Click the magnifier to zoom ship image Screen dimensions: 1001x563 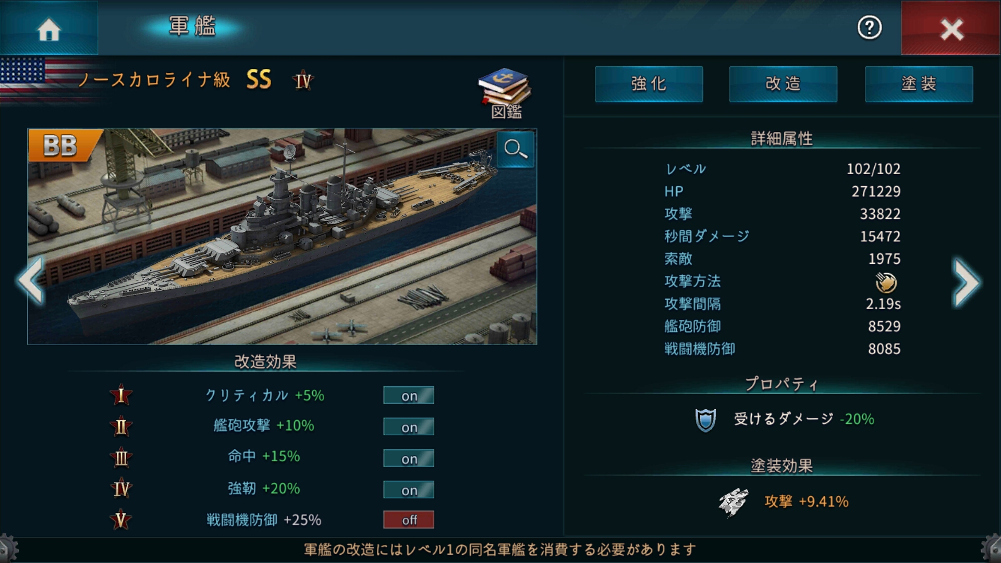[x=515, y=150]
